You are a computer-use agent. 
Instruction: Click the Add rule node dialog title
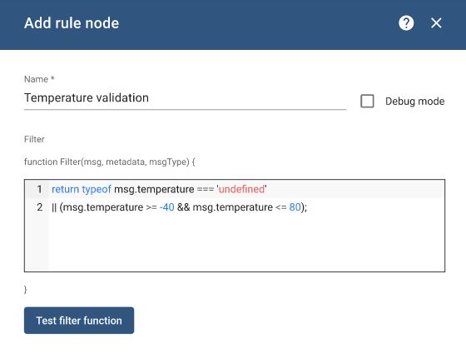(x=72, y=23)
